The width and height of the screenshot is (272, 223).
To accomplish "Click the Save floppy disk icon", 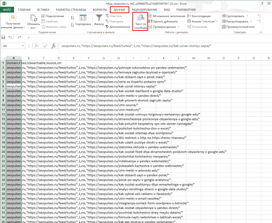I will tap(3, 37).
